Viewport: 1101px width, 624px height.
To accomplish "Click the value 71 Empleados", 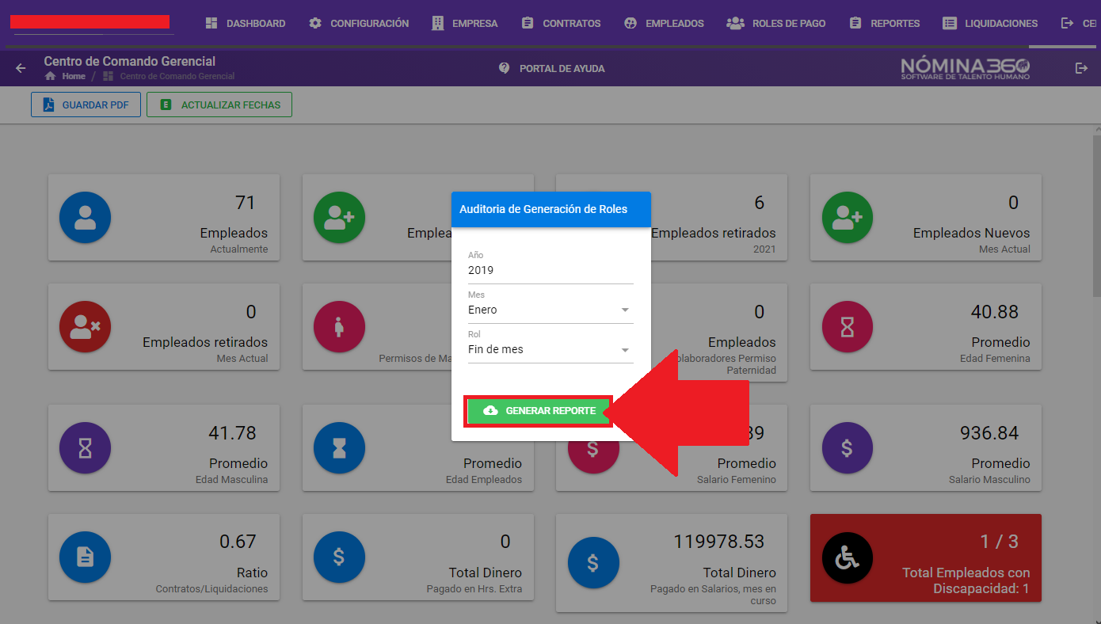I will [x=246, y=203].
